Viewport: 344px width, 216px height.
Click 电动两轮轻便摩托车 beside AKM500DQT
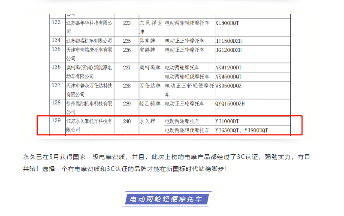(x=187, y=77)
